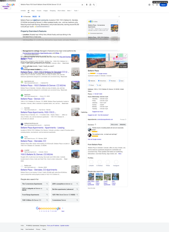
Task: Click the Cornerstone Apartments source card image
Action: point(115,28)
